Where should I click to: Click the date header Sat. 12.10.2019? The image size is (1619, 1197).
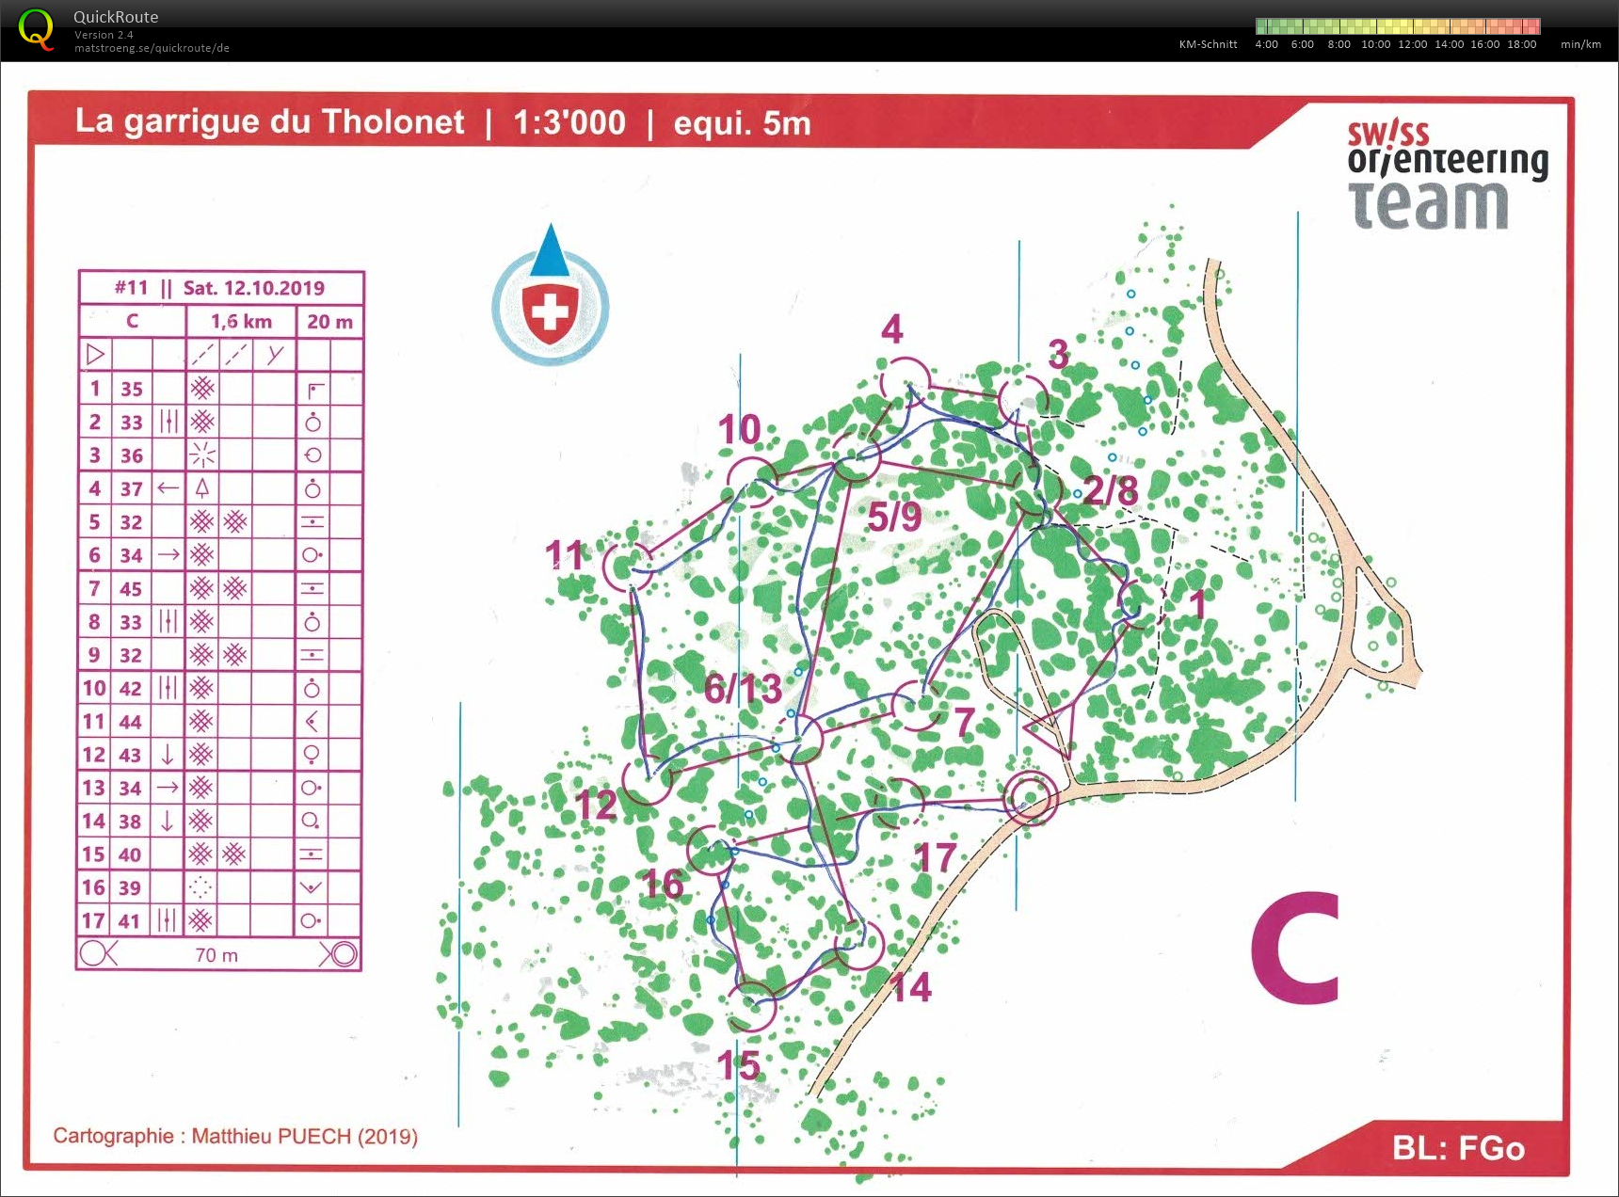[x=253, y=288]
